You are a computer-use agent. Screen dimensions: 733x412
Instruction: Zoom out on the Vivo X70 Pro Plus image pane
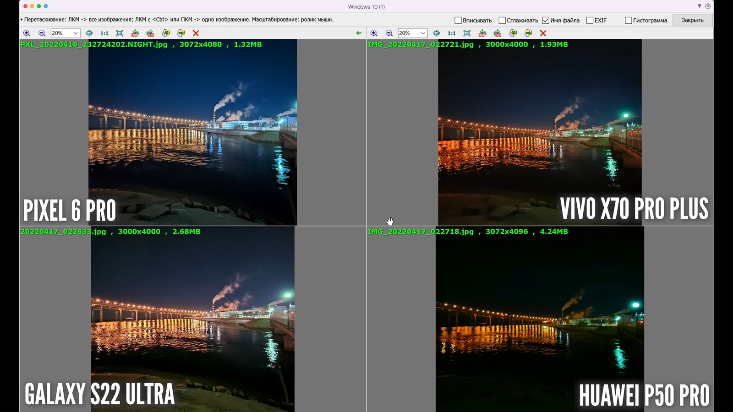pyautogui.click(x=389, y=33)
